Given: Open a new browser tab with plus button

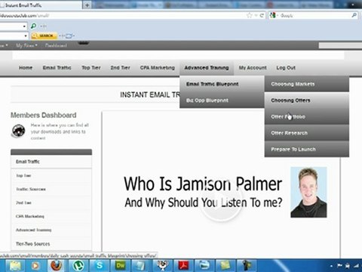Looking at the screenshot, I should [x=87, y=5].
